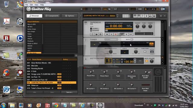The height and width of the screenshot is (108, 193).
Task: Open the preset list sort dropdown
Action: coord(30,59)
